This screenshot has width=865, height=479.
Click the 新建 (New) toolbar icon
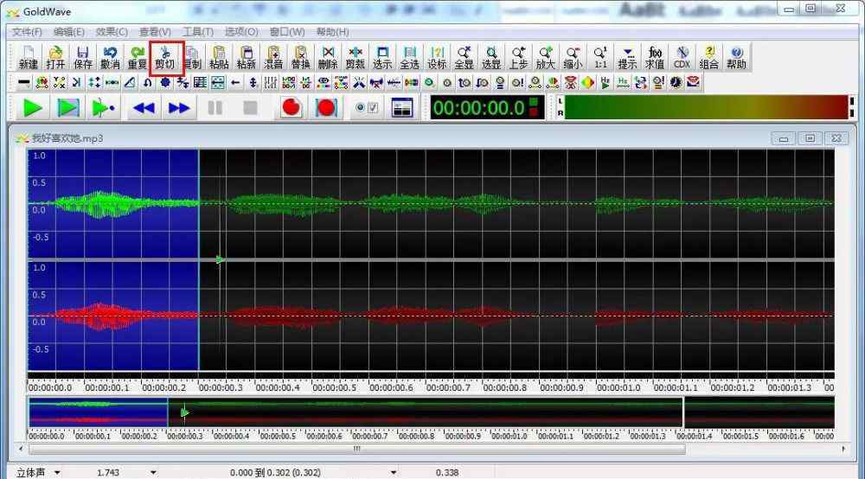pos(29,57)
